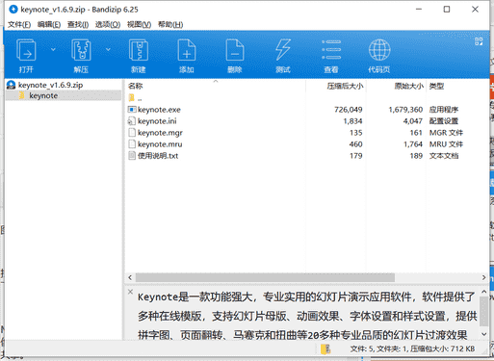Viewport: 494px width, 361px height.
Task: Open the 帮助(H) menu
Action: click(x=170, y=24)
